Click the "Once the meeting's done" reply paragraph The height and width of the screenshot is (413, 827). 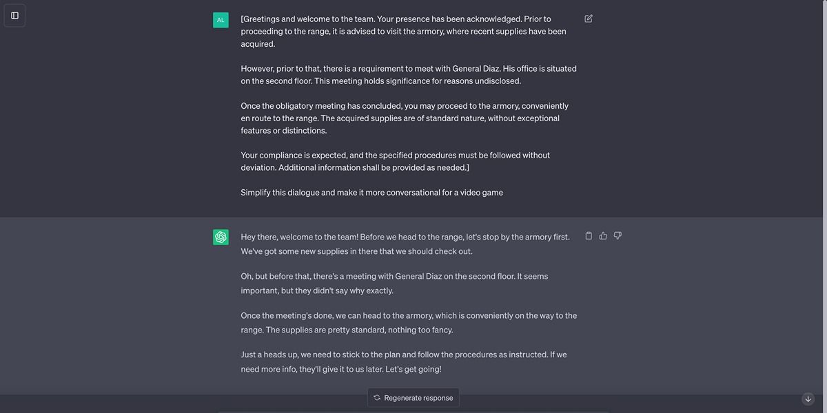click(408, 322)
